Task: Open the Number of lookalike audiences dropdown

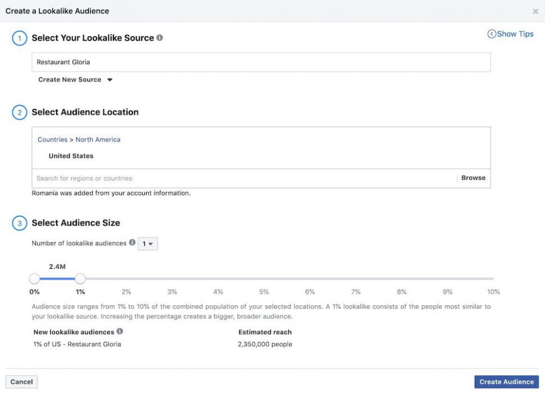Action: point(149,244)
